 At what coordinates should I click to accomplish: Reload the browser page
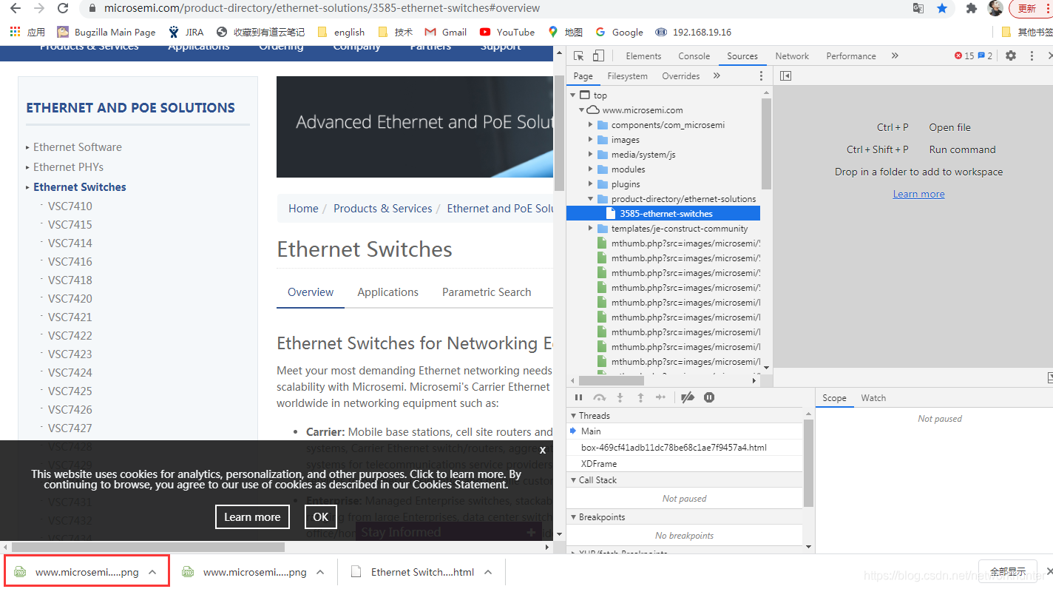pyautogui.click(x=63, y=8)
